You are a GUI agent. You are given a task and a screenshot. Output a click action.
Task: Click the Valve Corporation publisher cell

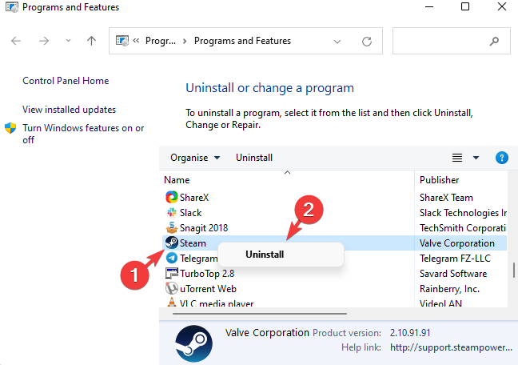457,243
